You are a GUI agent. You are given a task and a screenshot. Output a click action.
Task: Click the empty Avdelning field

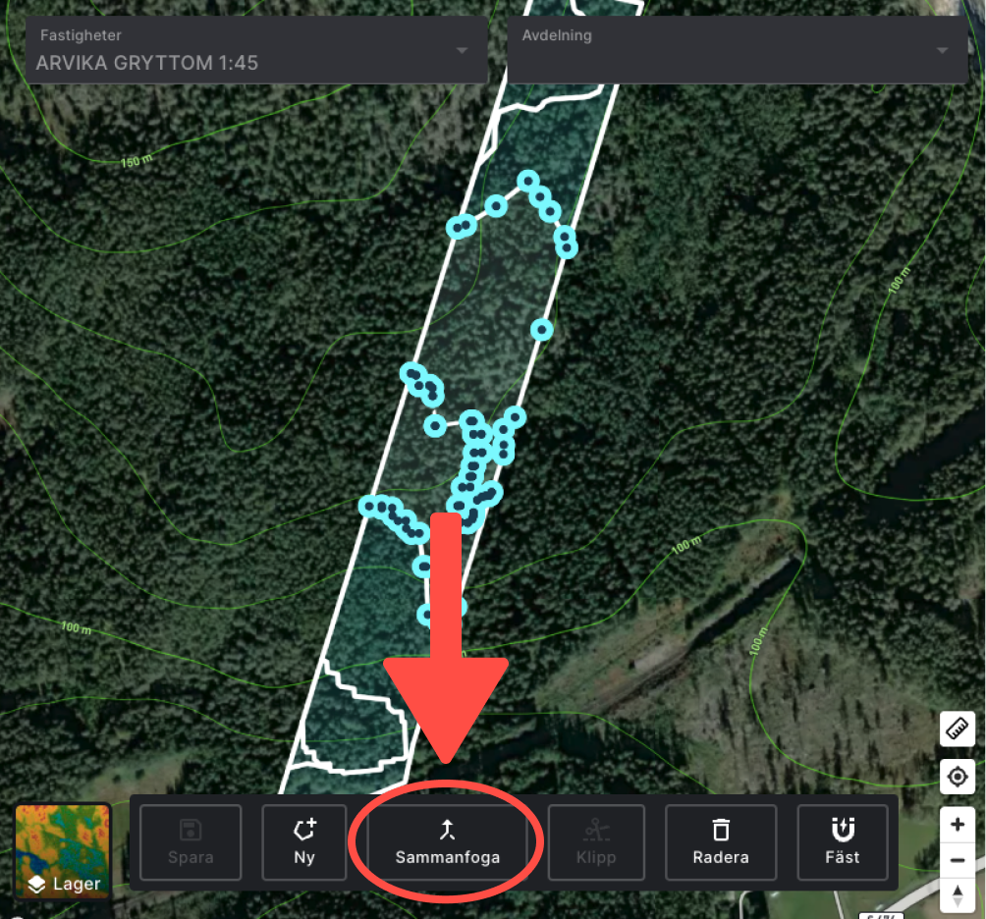pos(738,50)
